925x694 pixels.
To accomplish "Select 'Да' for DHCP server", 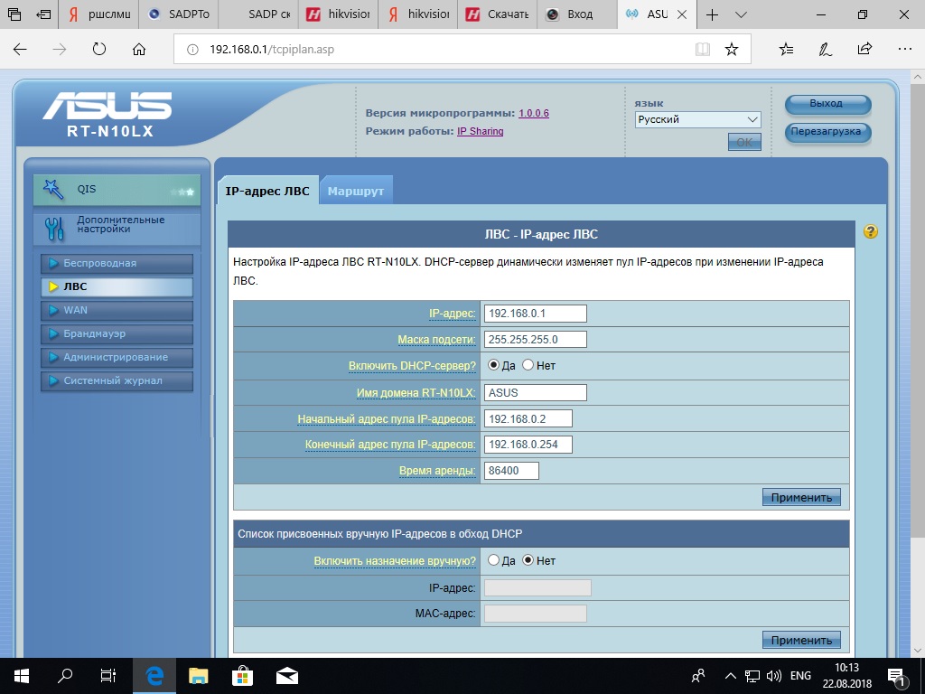I will click(x=494, y=365).
